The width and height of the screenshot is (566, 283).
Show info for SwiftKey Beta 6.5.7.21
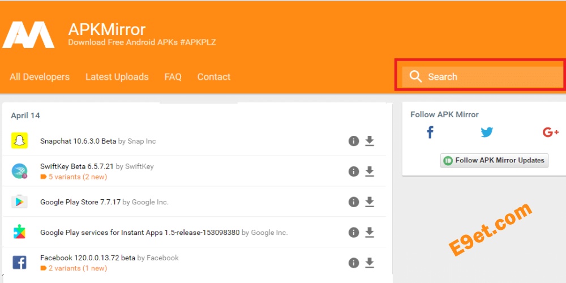click(354, 171)
